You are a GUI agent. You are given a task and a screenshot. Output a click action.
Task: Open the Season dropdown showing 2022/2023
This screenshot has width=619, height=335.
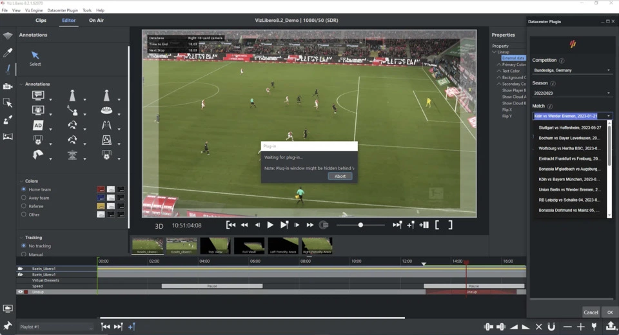(x=572, y=93)
